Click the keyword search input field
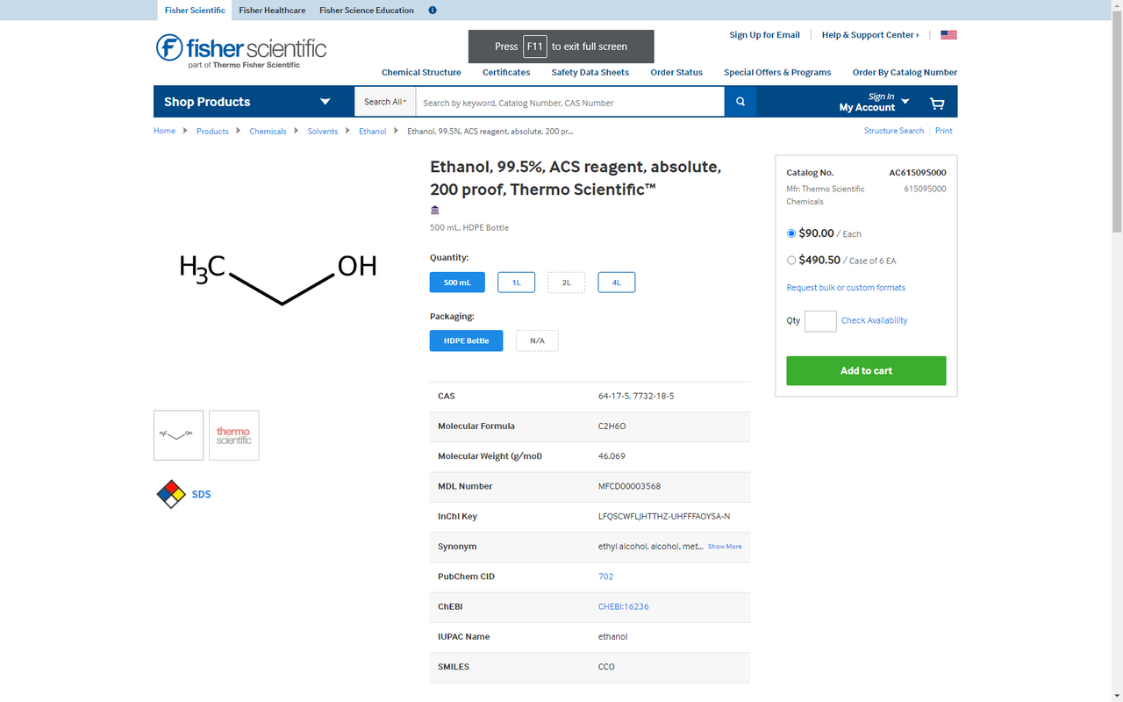 [x=570, y=102]
